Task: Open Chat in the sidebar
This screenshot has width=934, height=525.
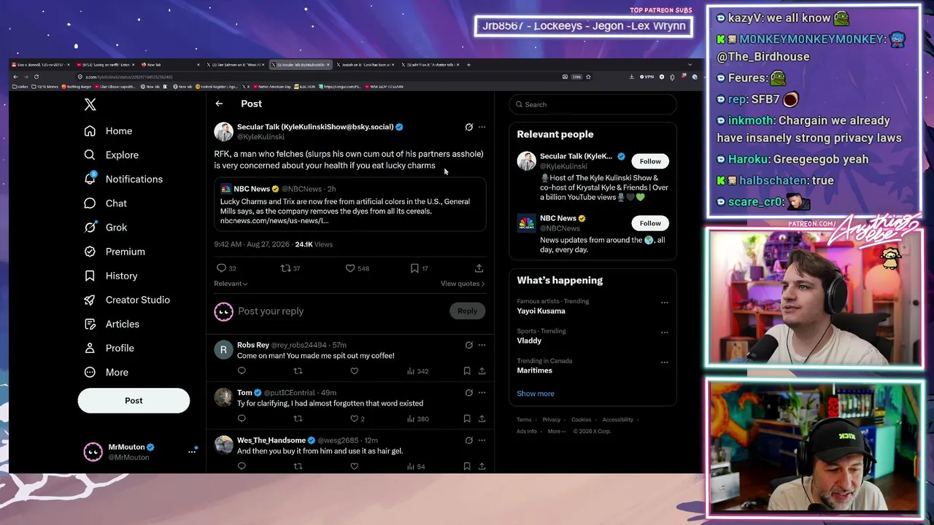Action: pyautogui.click(x=105, y=203)
